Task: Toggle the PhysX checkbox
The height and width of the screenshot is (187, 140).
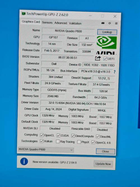Action: (79, 142)
